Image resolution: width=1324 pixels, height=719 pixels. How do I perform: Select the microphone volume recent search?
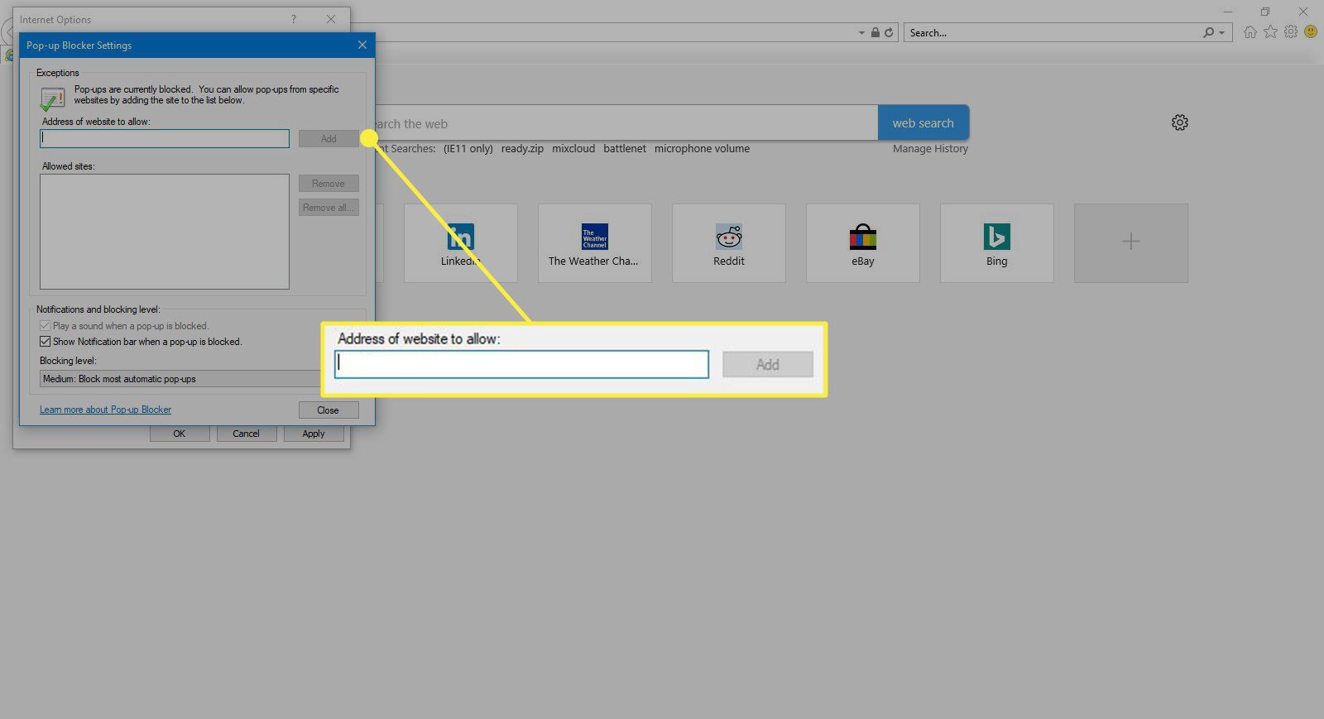[x=702, y=149]
